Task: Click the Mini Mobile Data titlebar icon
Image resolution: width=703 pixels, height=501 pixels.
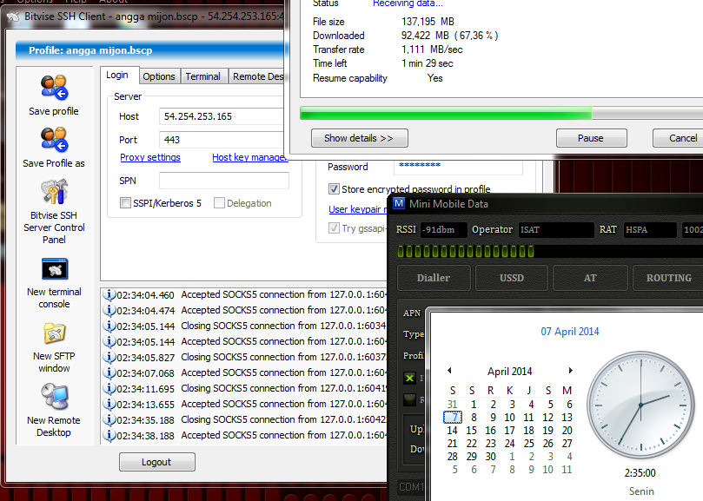Action: 398,203
